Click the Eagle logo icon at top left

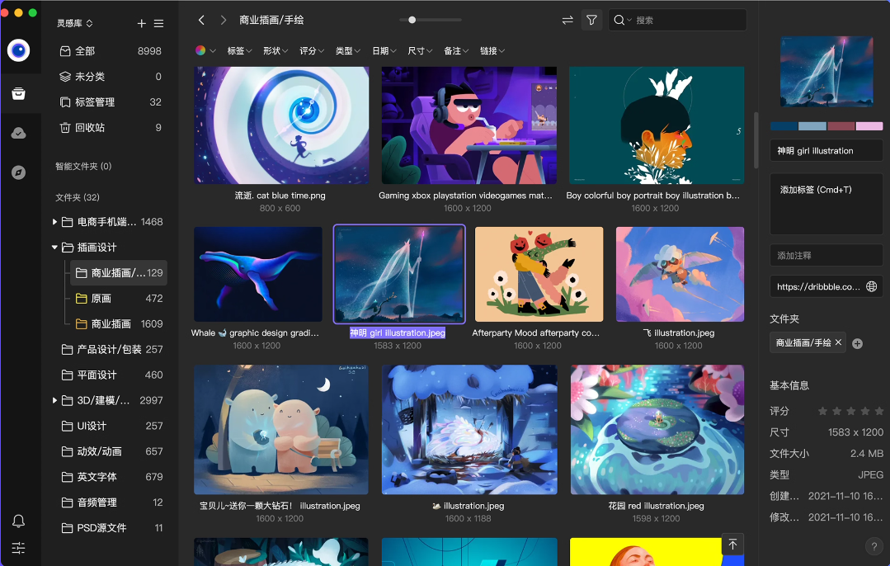point(19,51)
